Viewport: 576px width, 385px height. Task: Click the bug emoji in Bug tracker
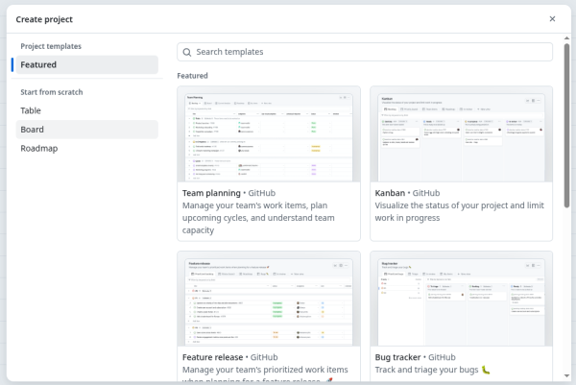[486, 370]
